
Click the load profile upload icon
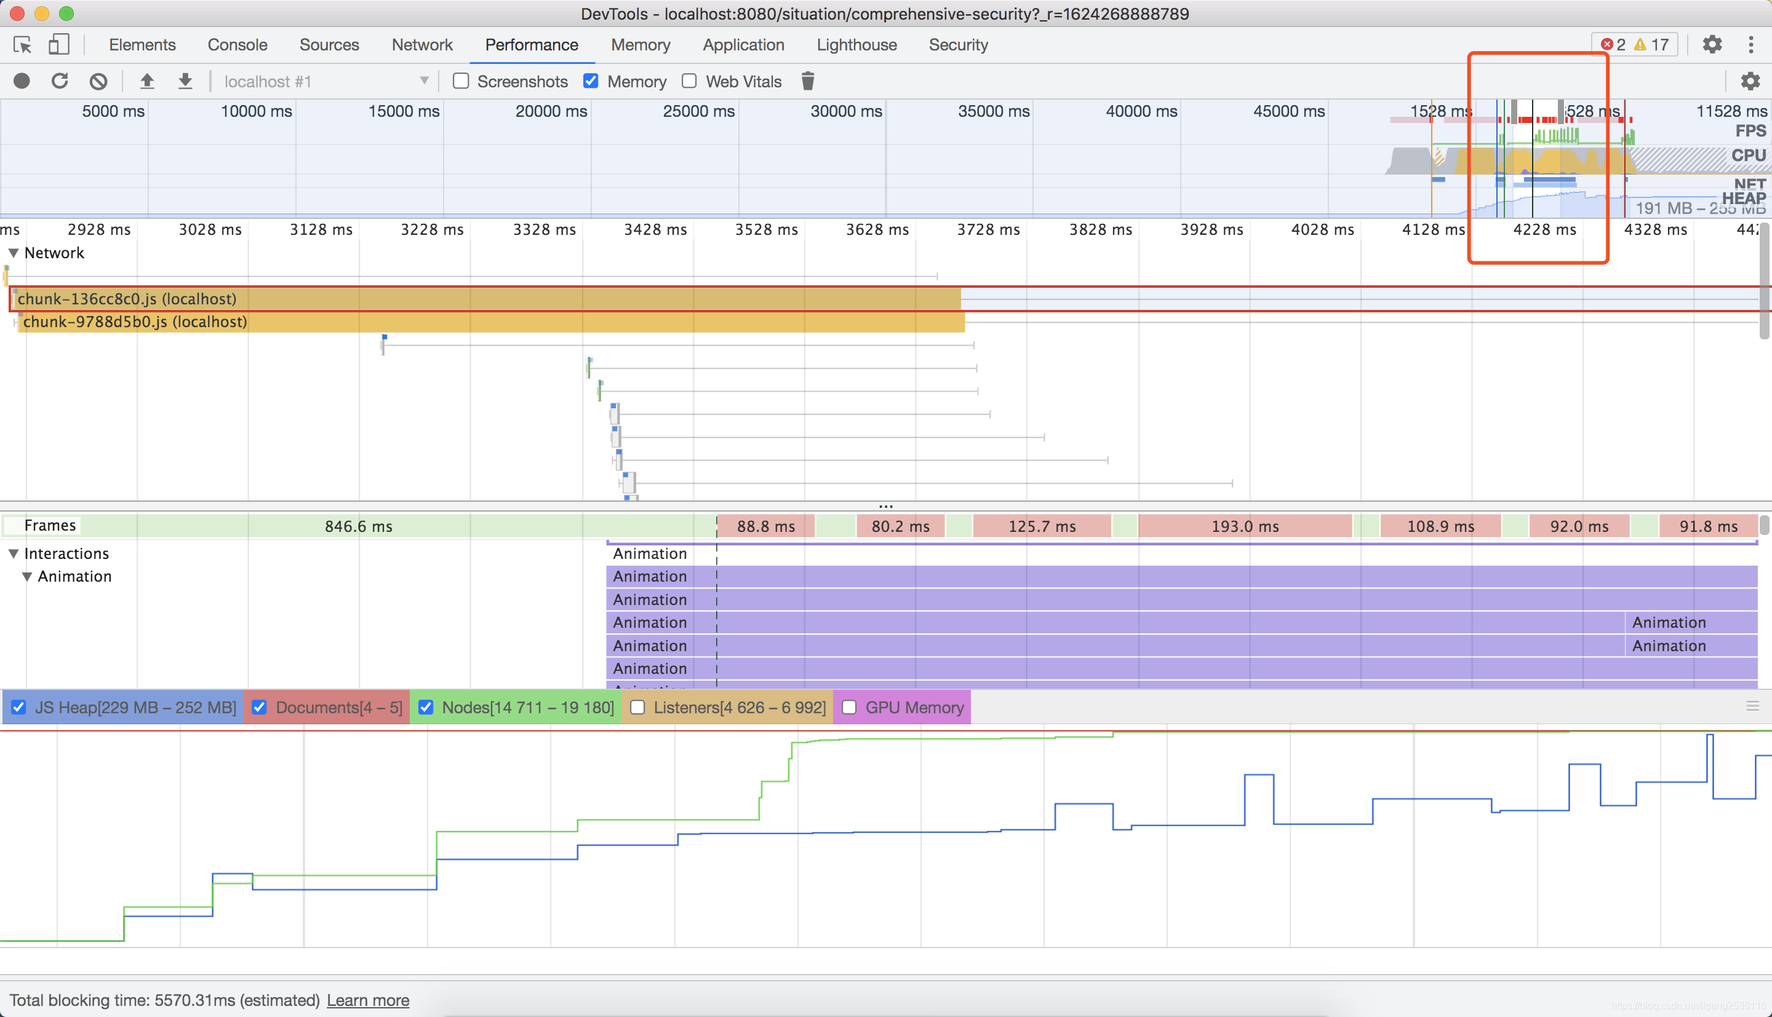click(146, 81)
